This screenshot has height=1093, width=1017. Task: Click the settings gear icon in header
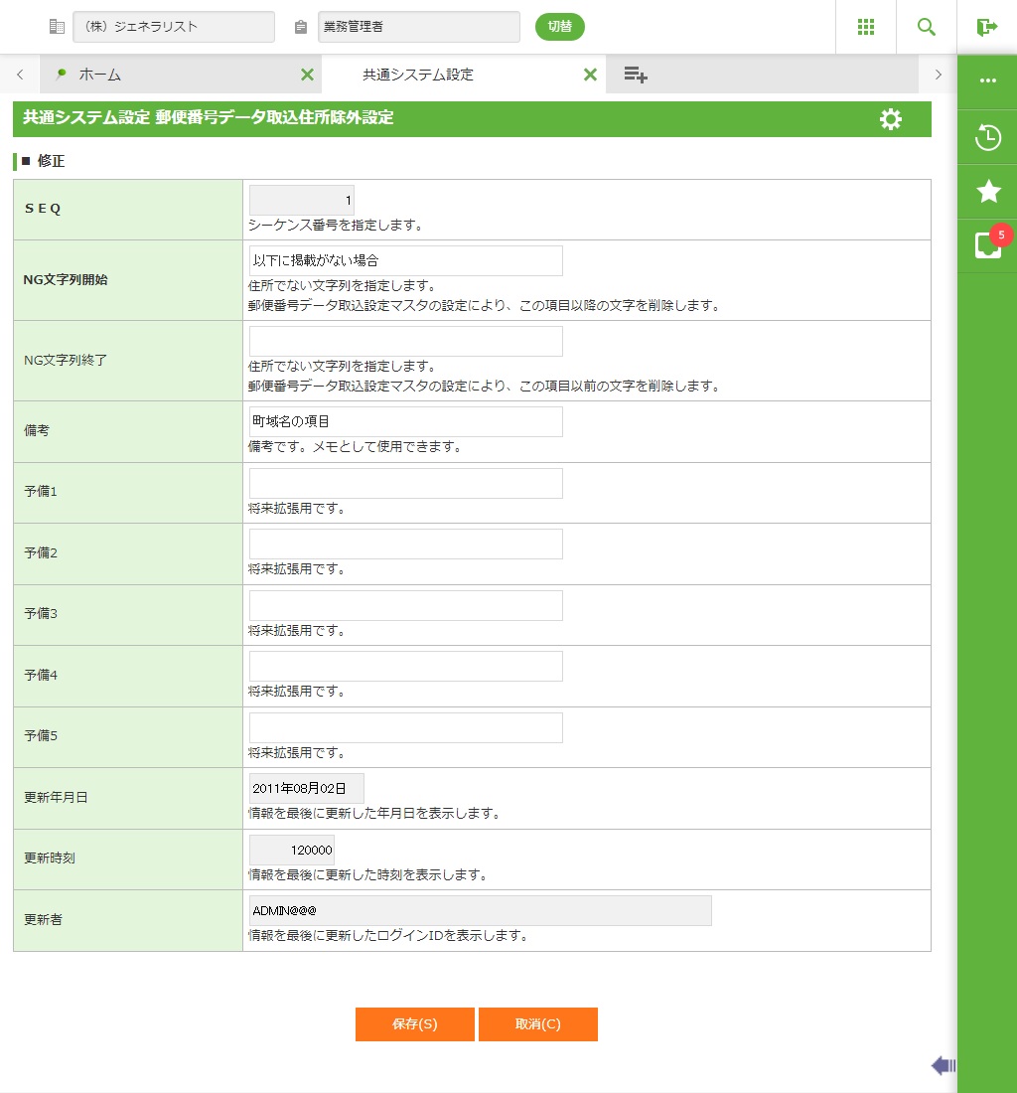(891, 119)
